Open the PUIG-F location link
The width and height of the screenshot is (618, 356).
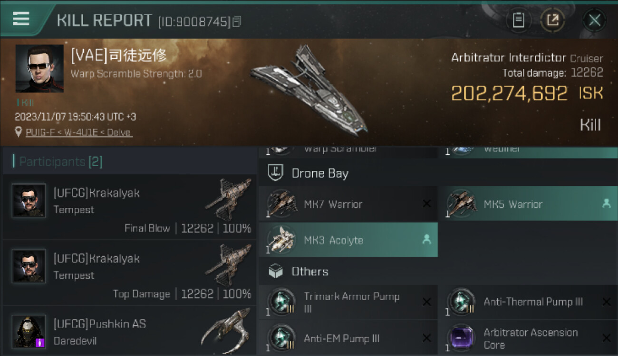79,132
